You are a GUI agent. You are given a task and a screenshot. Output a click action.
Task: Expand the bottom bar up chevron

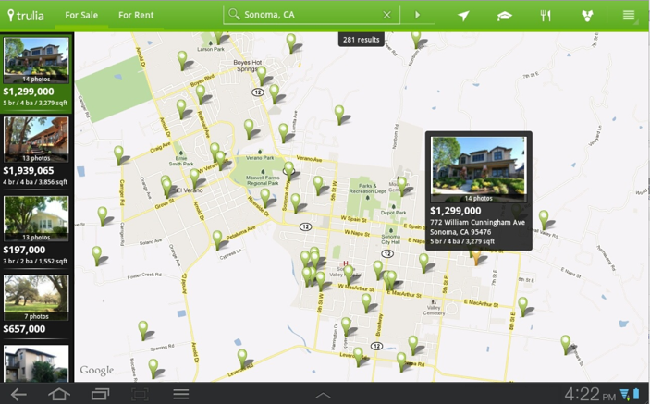pyautogui.click(x=323, y=396)
